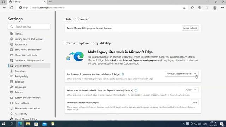Click Add for Internet Explorer mode pages

(195, 103)
